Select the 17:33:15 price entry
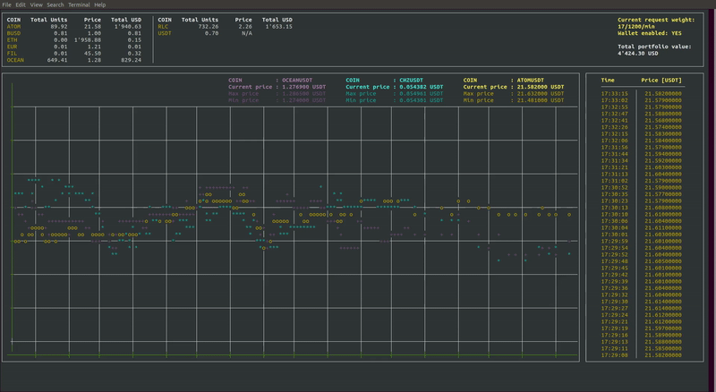The width and height of the screenshot is (716, 392). click(x=641, y=94)
